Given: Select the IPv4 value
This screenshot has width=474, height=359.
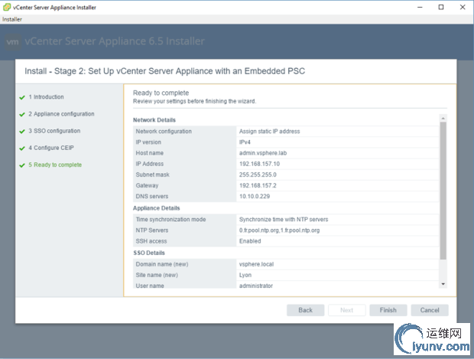Looking at the screenshot, I should click(245, 142).
